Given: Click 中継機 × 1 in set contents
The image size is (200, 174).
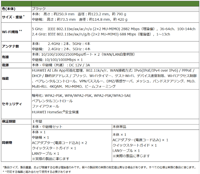Looking at the screenshot, I should click(40, 138).
